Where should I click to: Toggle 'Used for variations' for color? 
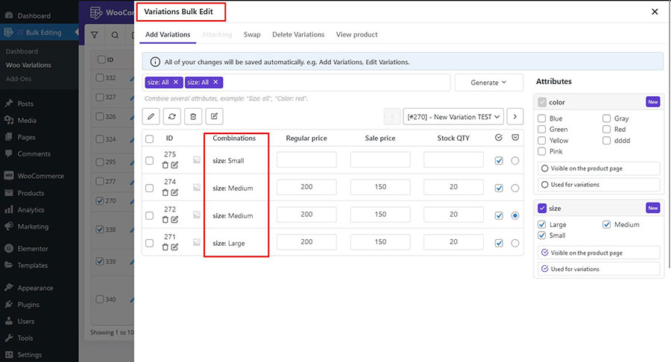[x=599, y=185]
